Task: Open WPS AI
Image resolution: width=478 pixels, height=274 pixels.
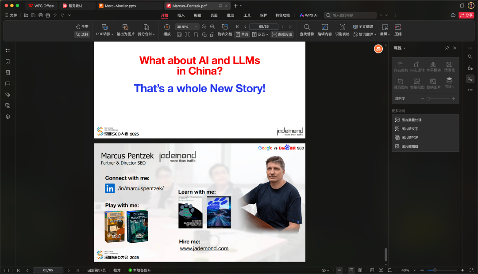Action: pyautogui.click(x=308, y=15)
